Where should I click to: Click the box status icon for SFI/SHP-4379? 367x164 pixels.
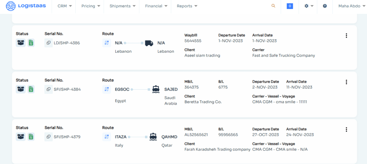[20, 137]
